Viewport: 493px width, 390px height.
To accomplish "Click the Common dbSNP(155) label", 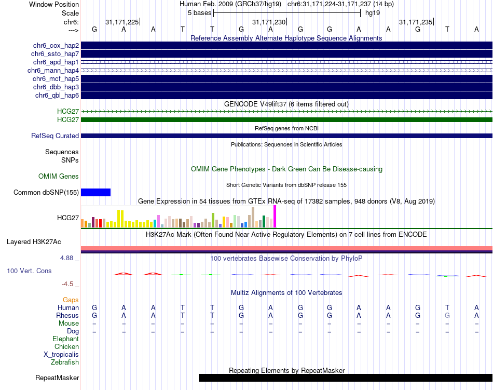I will [x=46, y=193].
